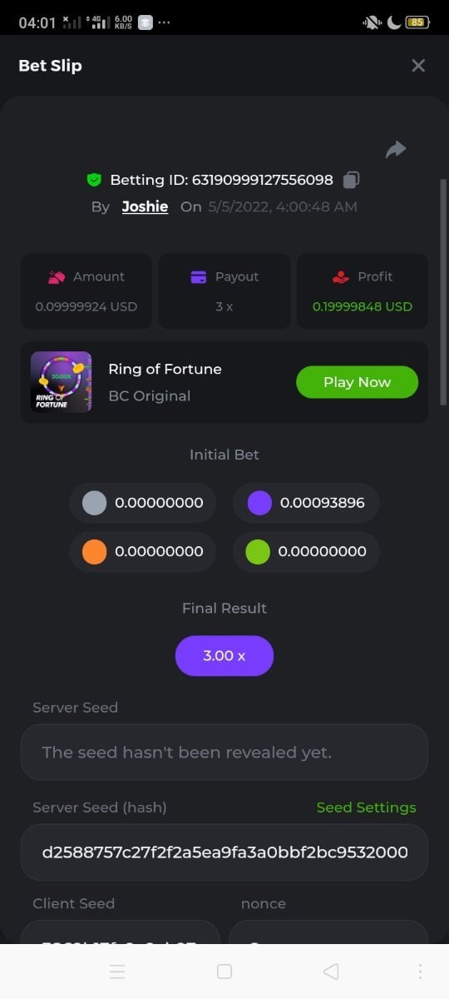Image resolution: width=449 pixels, height=999 pixels.
Task: Tap the green verified shield icon
Action: coord(94,180)
